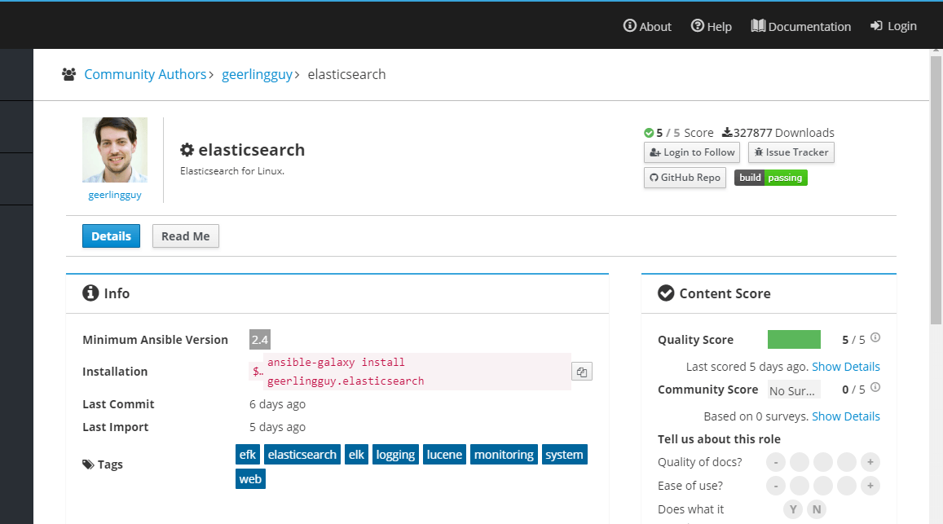Switch to the Read Me tab
The height and width of the screenshot is (524, 943).
point(185,236)
